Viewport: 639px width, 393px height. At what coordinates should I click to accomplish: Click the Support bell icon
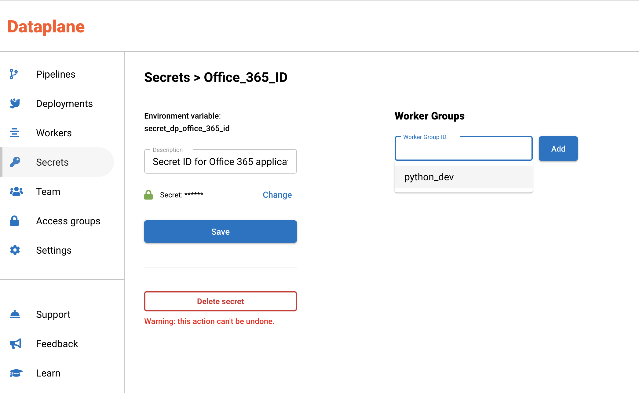pyautogui.click(x=15, y=314)
